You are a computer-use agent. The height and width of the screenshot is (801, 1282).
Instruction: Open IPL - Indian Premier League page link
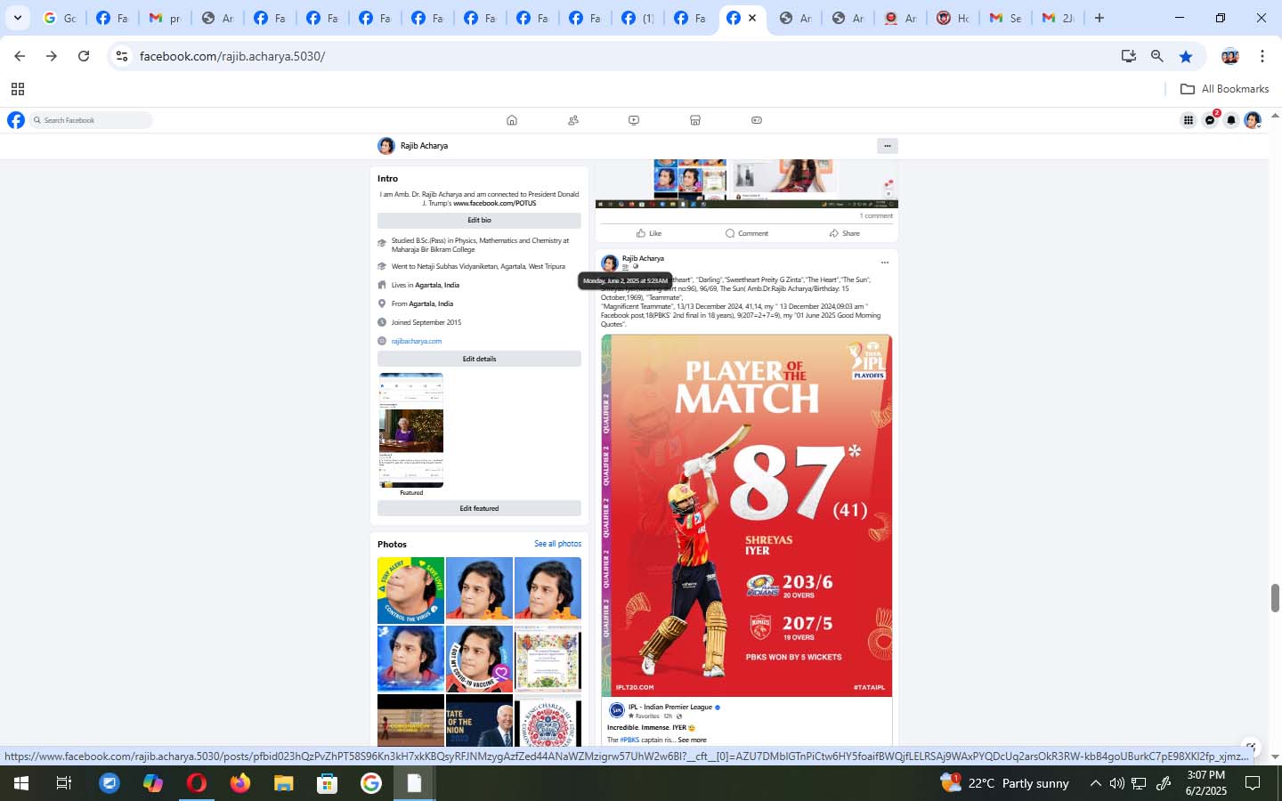670,707
